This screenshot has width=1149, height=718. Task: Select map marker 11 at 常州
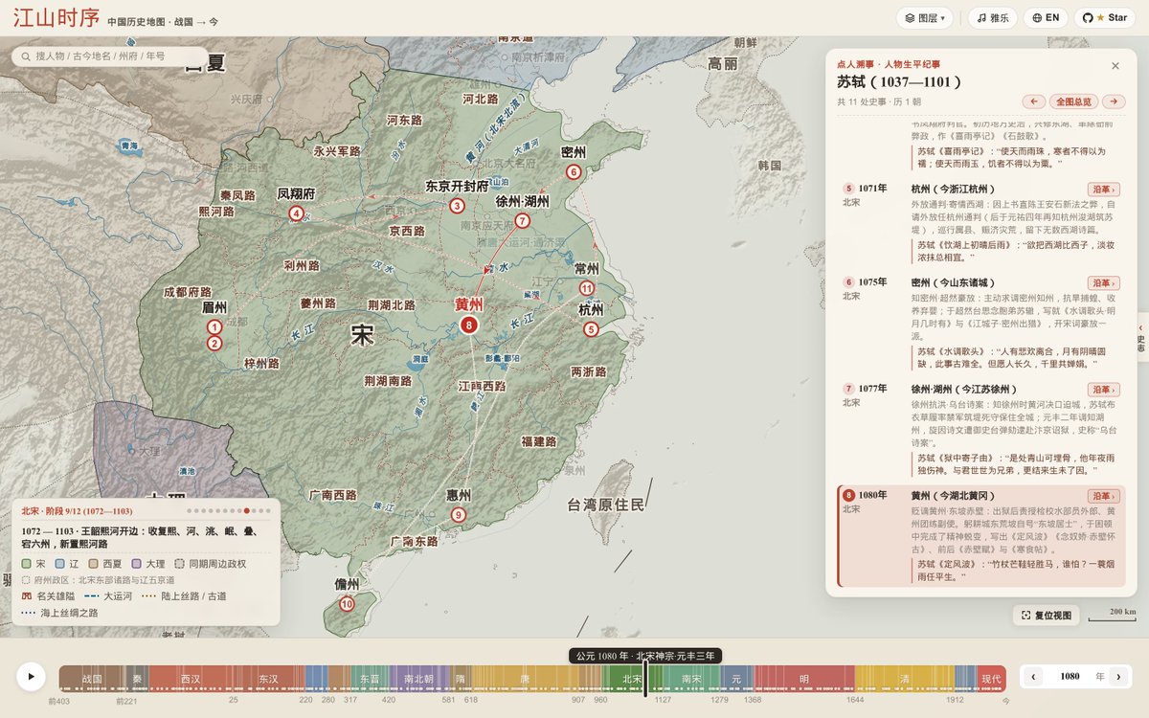(x=587, y=288)
